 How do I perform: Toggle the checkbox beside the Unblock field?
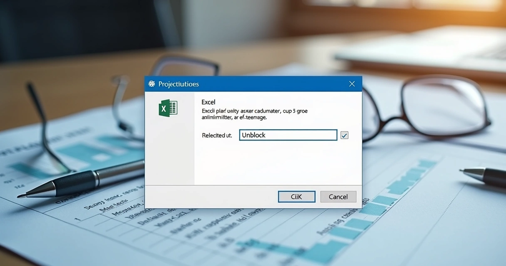pos(344,135)
